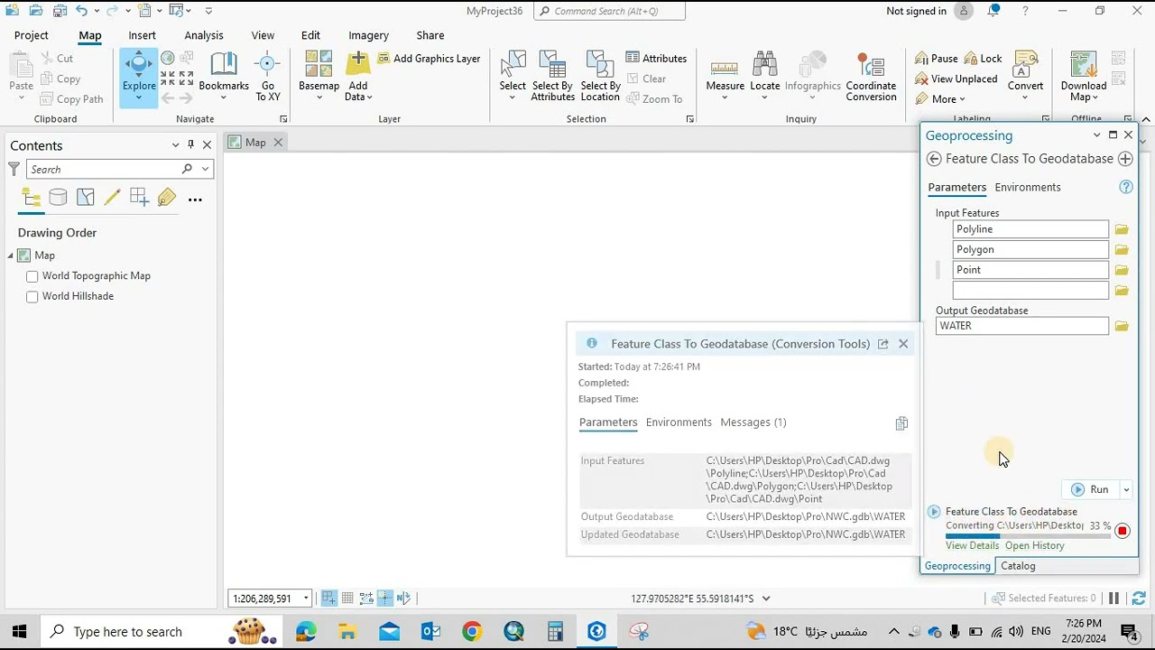
Task: Refresh the map view
Action: (x=1139, y=599)
